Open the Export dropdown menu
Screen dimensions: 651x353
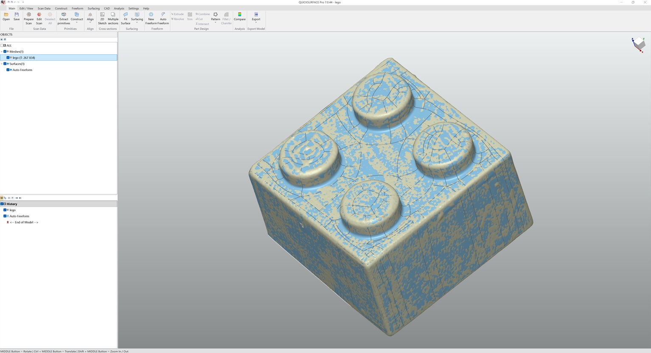[x=256, y=22]
